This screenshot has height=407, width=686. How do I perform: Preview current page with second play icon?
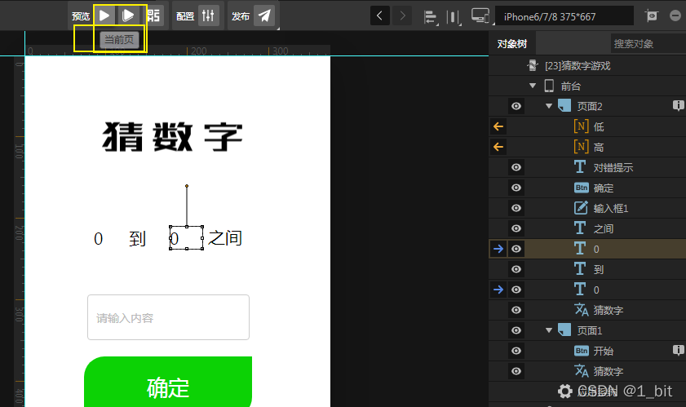pos(128,15)
